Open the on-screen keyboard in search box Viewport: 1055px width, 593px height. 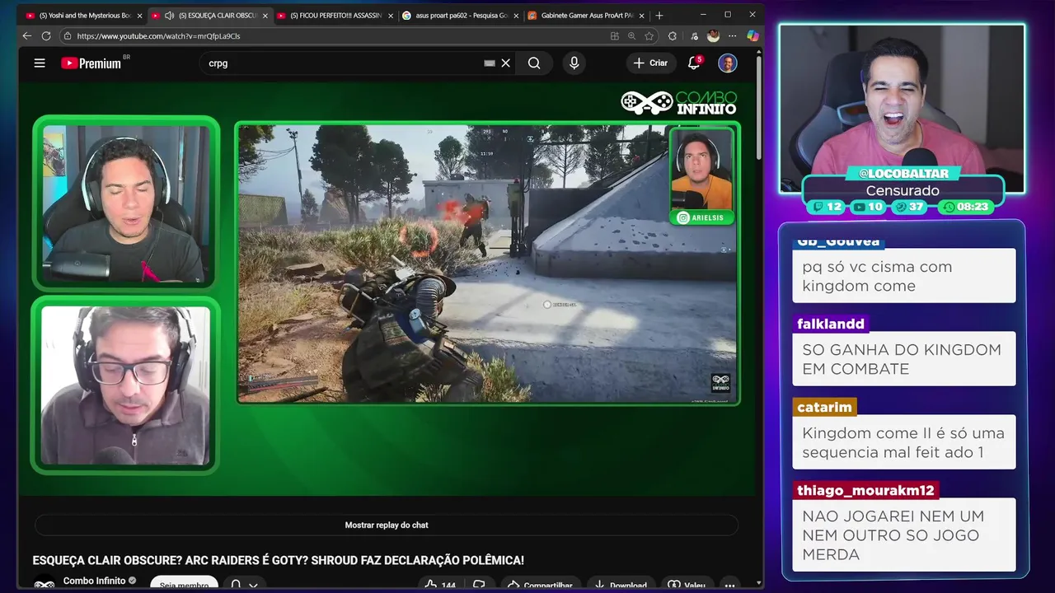pyautogui.click(x=490, y=63)
